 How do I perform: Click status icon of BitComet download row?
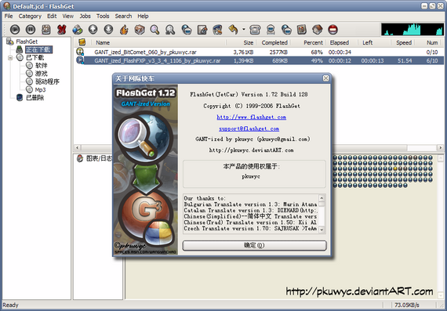click(80, 52)
